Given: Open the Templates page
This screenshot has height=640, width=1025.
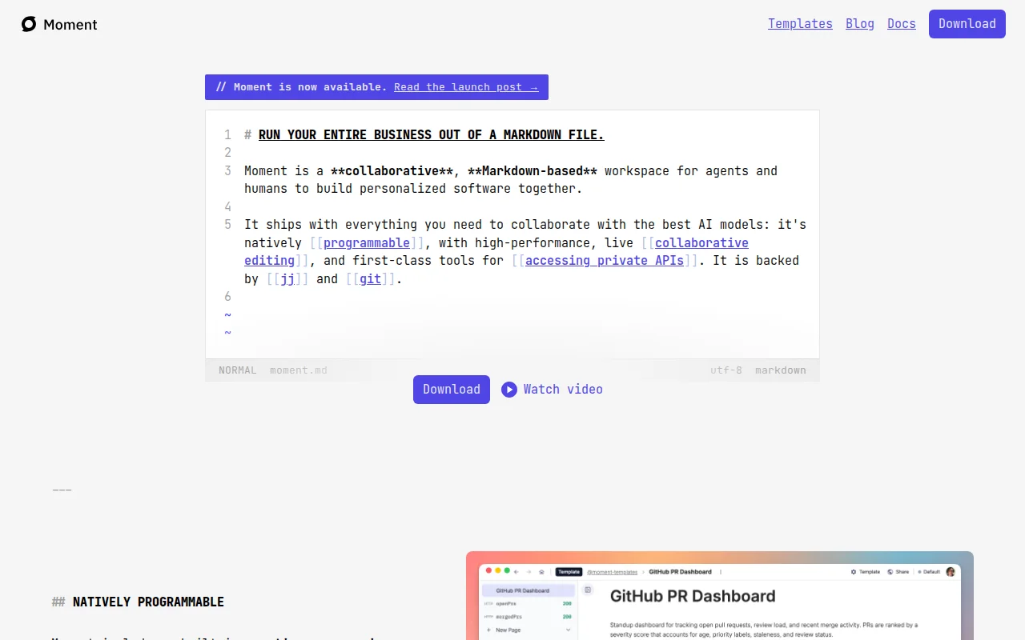Looking at the screenshot, I should pos(800,24).
